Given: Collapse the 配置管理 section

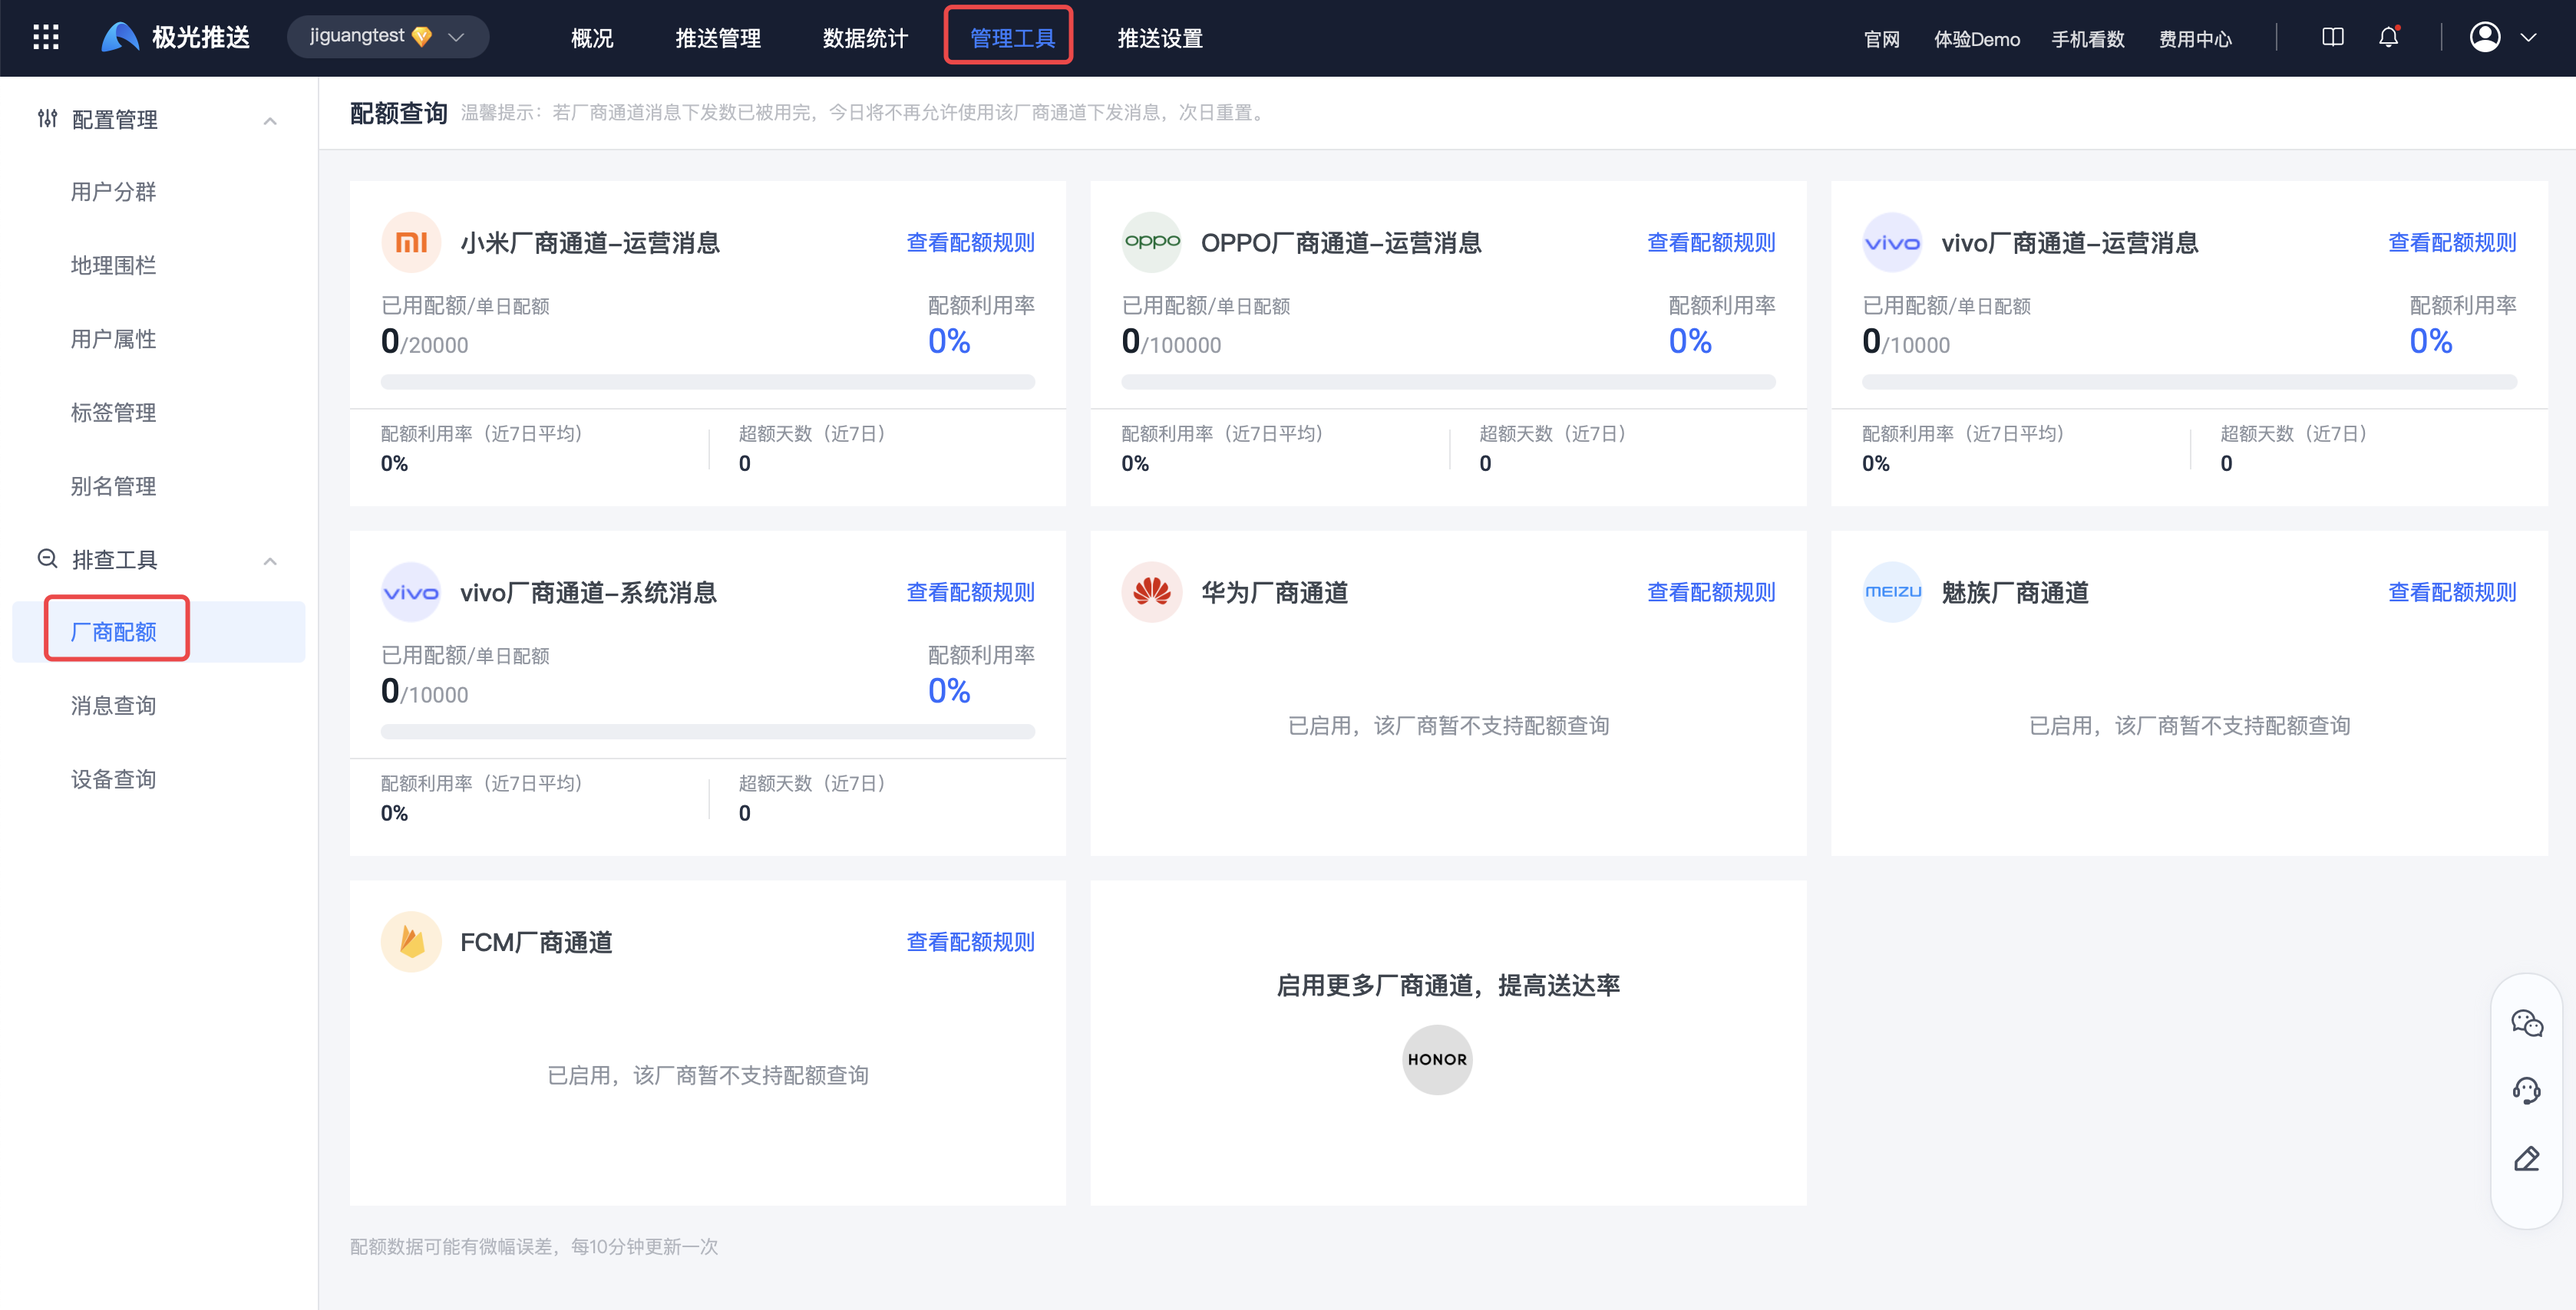Looking at the screenshot, I should [270, 121].
